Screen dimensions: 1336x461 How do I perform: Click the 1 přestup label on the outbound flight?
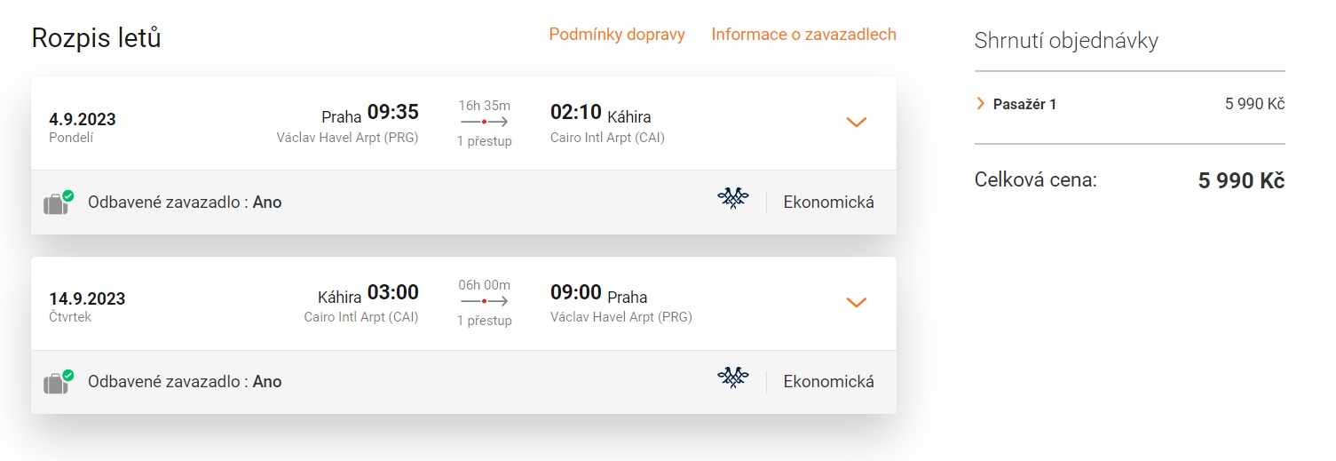point(485,141)
